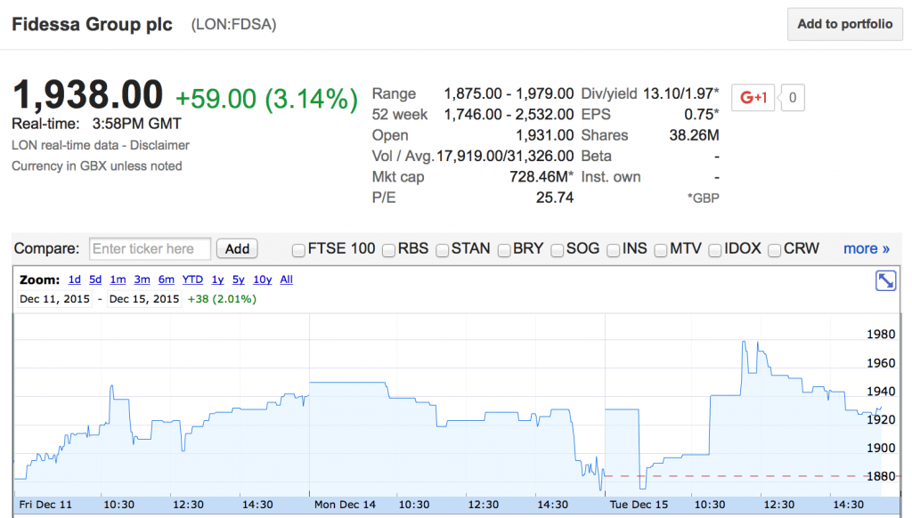Switch chart zoom to 1m
Screen dimensions: 912x518
click(118, 279)
